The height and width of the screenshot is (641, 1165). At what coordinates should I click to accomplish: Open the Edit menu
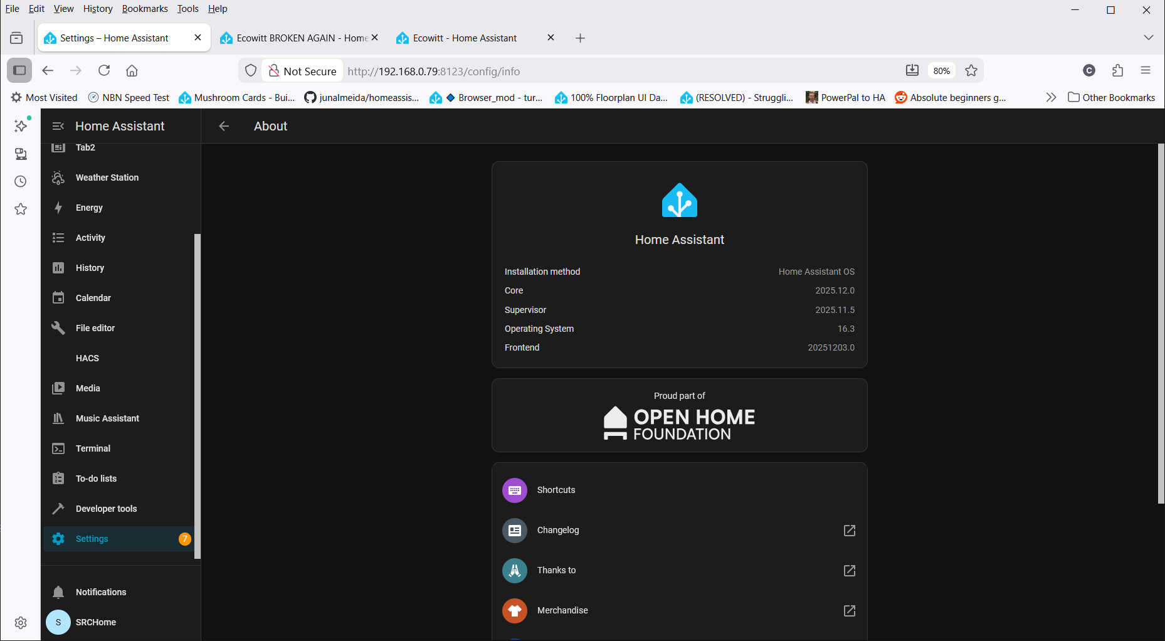pos(36,9)
